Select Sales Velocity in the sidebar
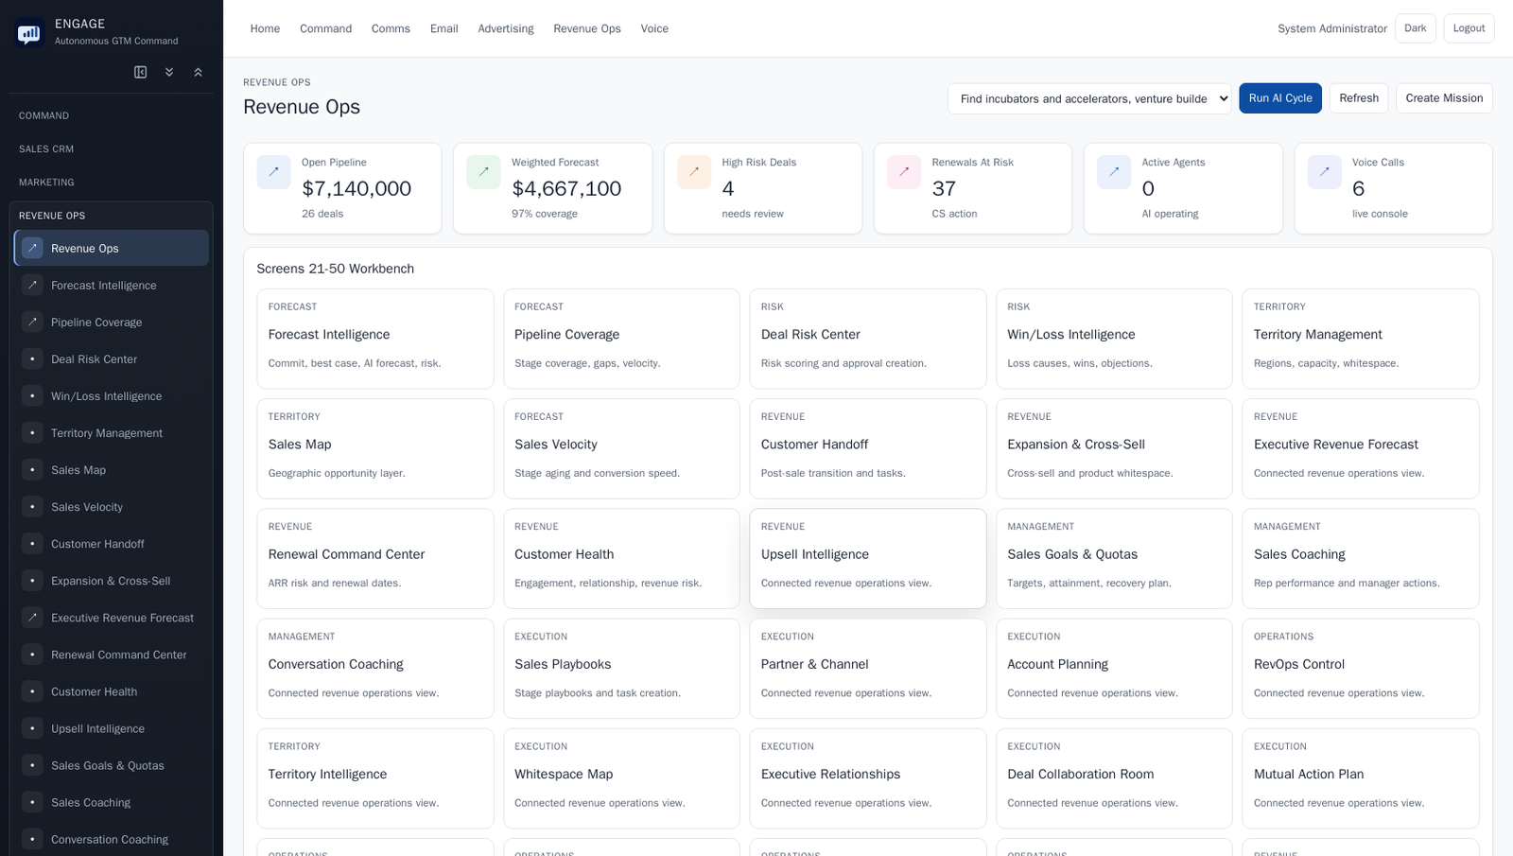 click(112, 507)
